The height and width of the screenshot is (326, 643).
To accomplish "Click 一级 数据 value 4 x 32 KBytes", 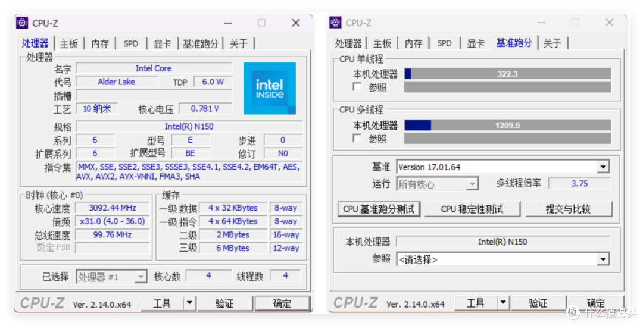I will [233, 208].
